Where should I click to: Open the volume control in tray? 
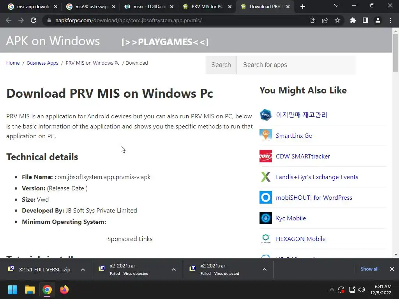[361, 290]
